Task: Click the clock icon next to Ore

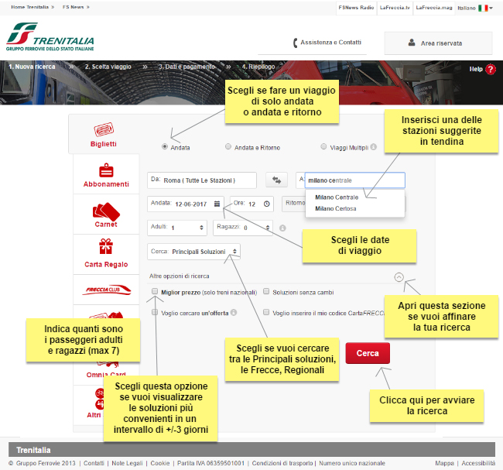Action: point(267,204)
